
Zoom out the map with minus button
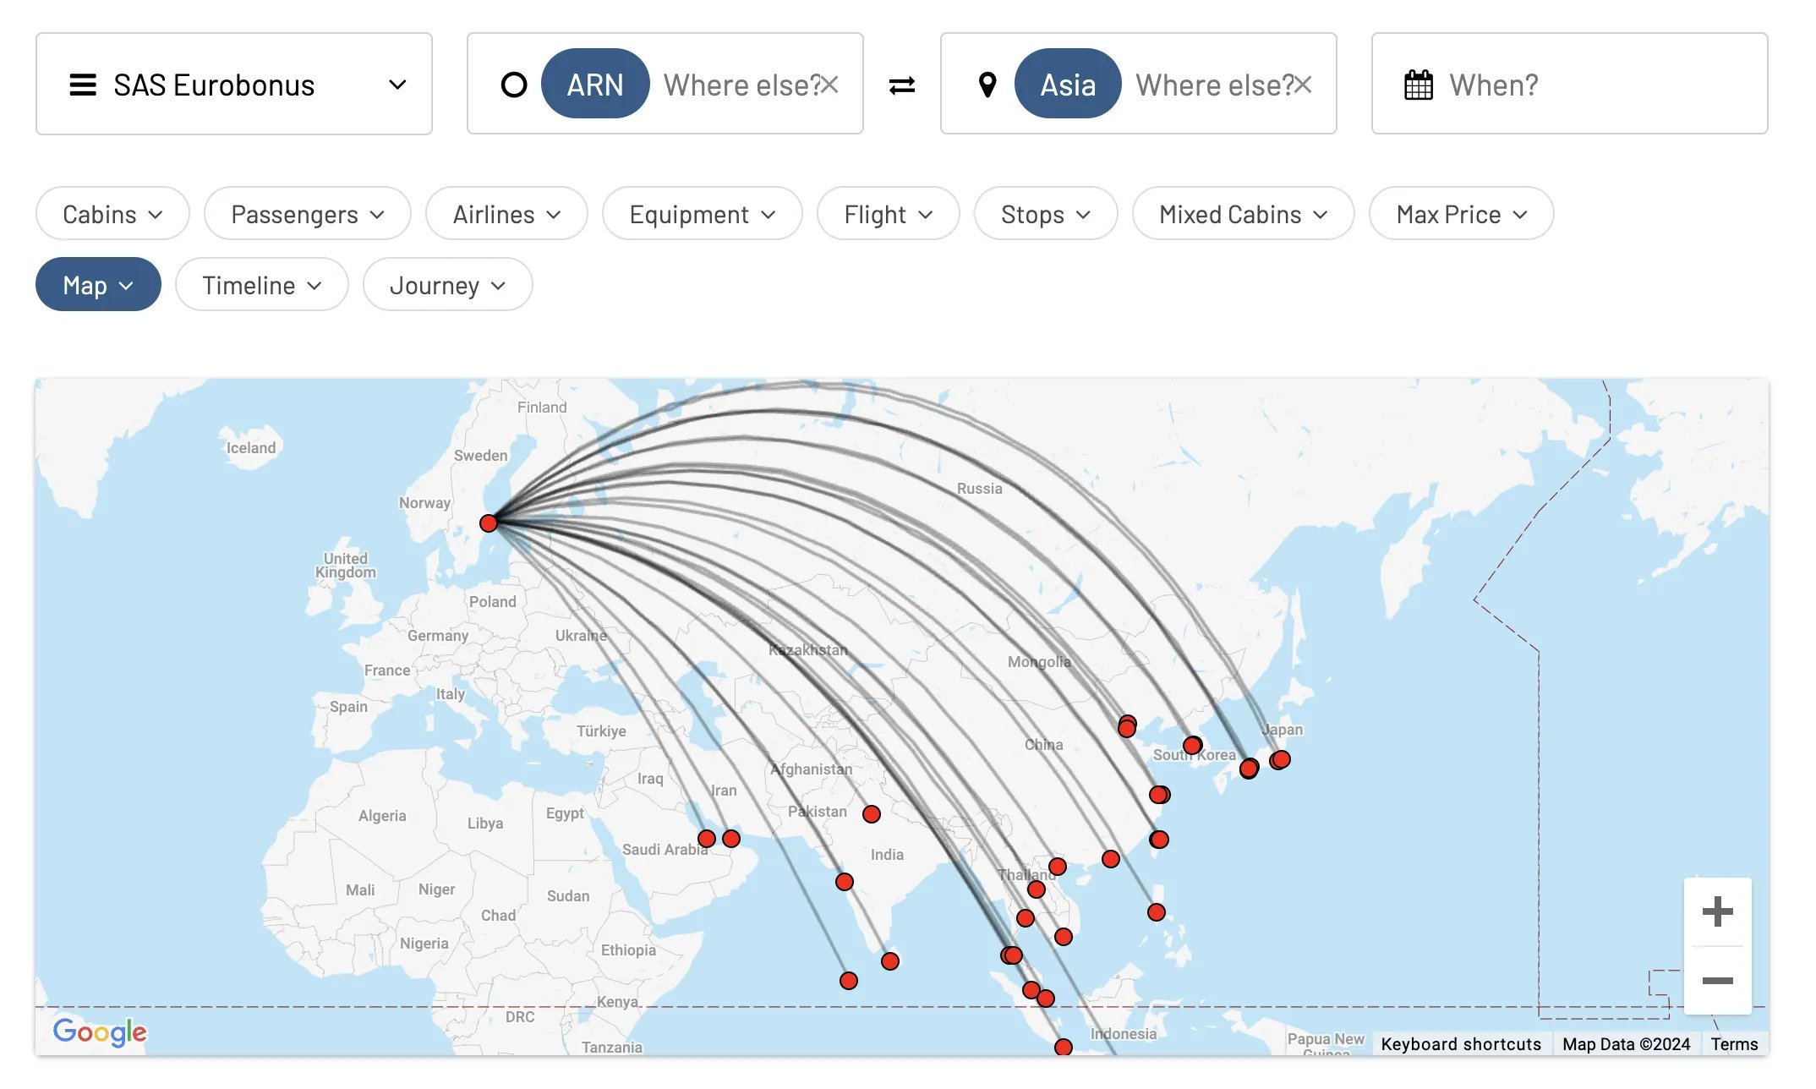[1717, 980]
